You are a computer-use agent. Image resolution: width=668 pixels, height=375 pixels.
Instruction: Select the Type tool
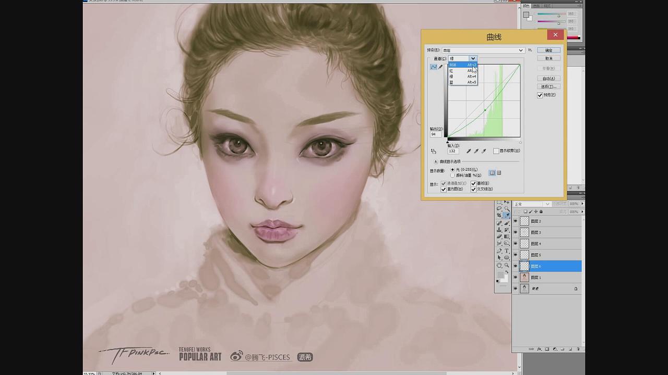[x=507, y=251]
